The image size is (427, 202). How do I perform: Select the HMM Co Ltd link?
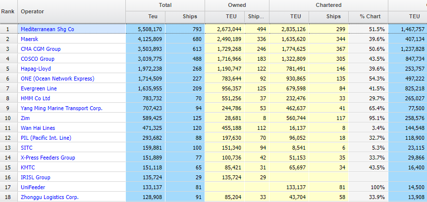click(x=36, y=98)
